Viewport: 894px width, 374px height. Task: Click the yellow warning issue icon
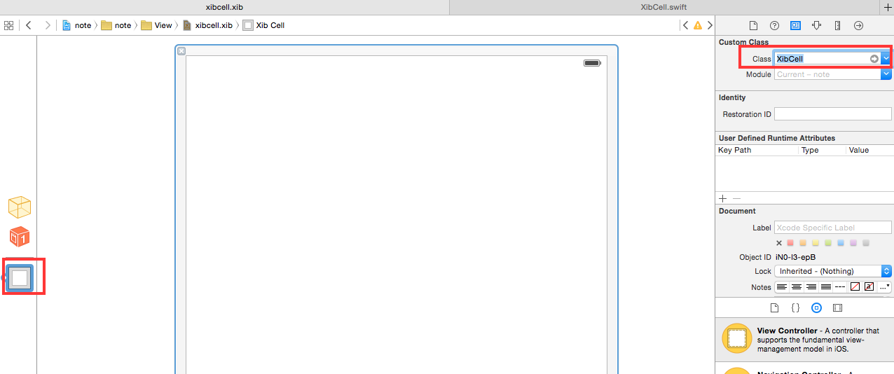(x=697, y=25)
